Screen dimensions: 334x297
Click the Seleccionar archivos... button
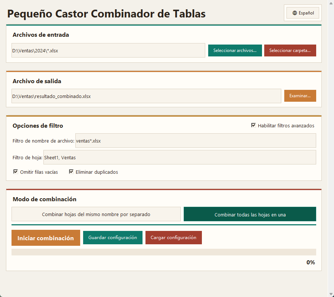pyautogui.click(x=235, y=50)
